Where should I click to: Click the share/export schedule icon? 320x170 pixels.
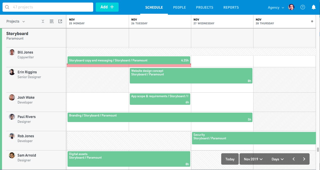pyautogui.click(x=60, y=21)
